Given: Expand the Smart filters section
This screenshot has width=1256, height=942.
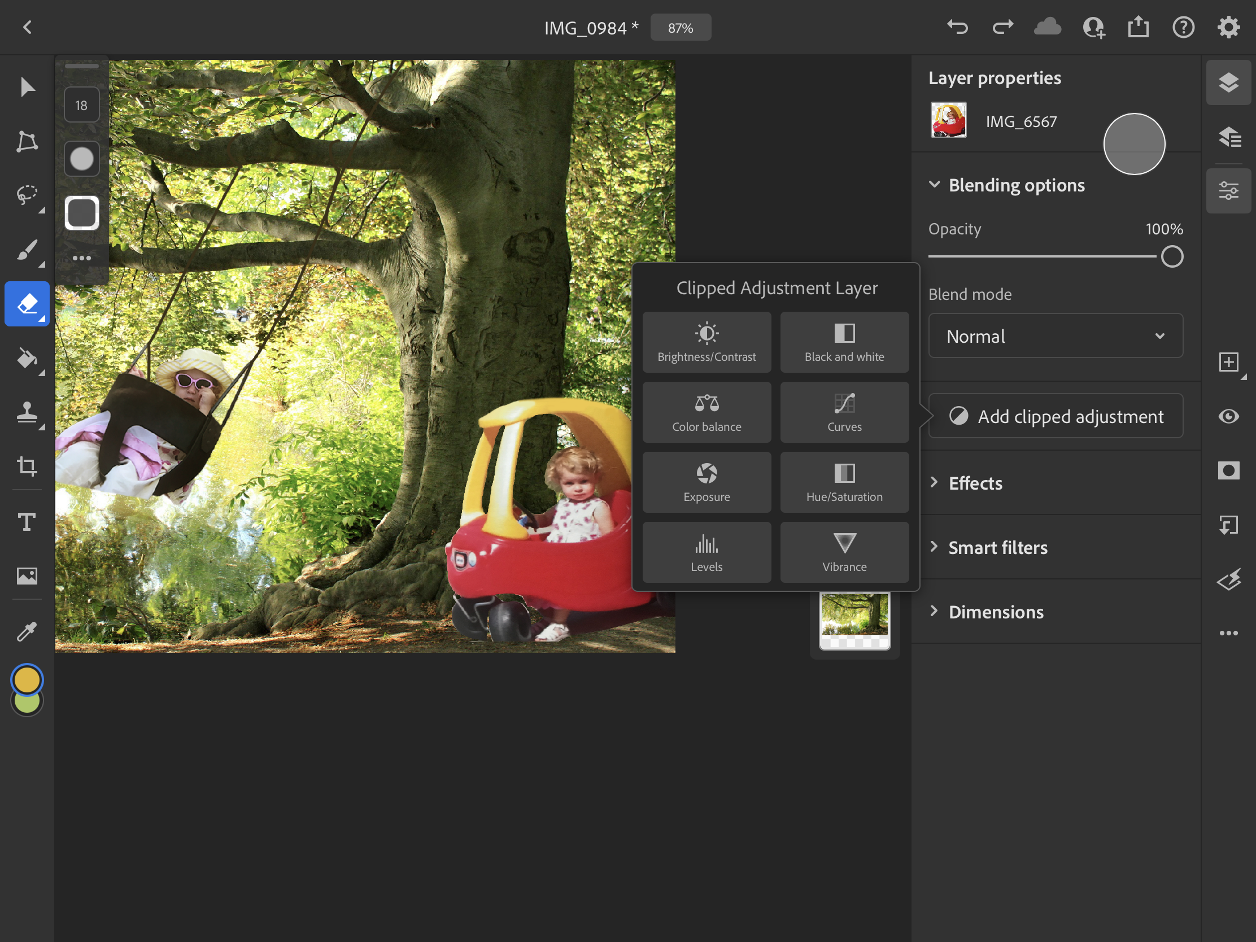Looking at the screenshot, I should (934, 547).
